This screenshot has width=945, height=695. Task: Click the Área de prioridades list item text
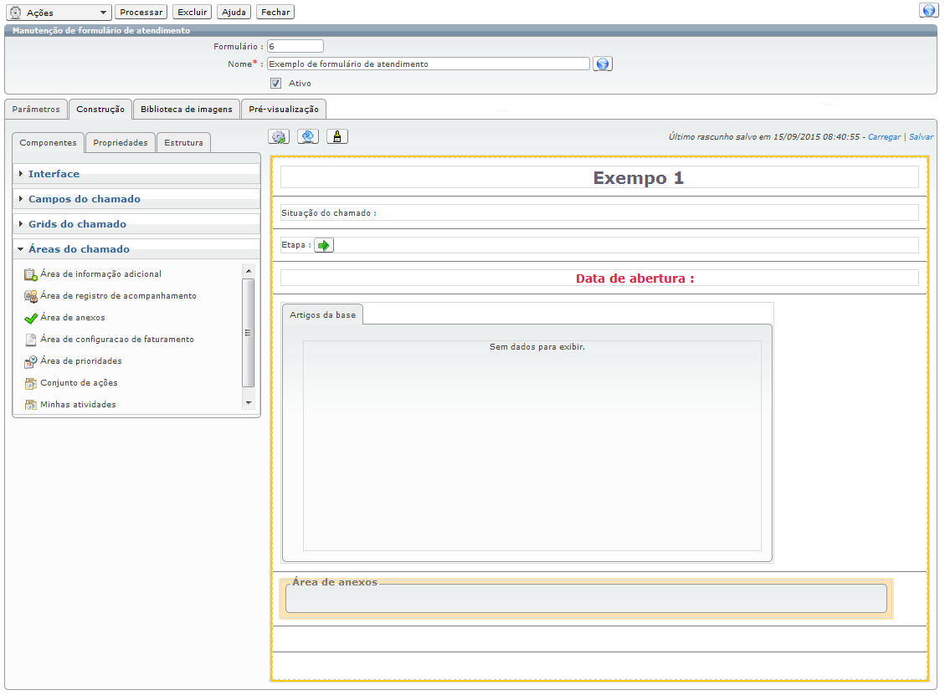pyautogui.click(x=80, y=360)
